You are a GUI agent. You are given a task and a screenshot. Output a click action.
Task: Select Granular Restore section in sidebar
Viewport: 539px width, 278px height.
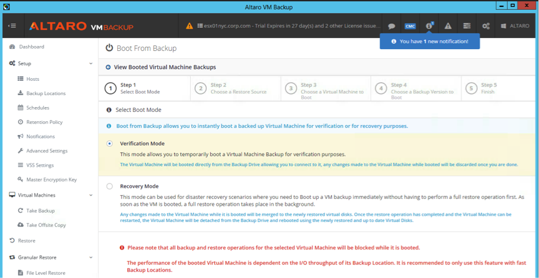tap(37, 257)
